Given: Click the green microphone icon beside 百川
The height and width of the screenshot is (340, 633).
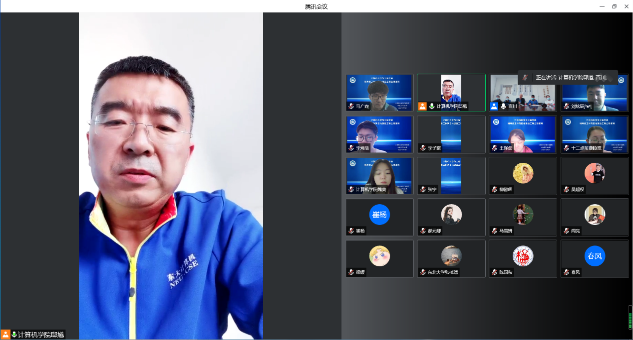Looking at the screenshot, I should [x=503, y=106].
